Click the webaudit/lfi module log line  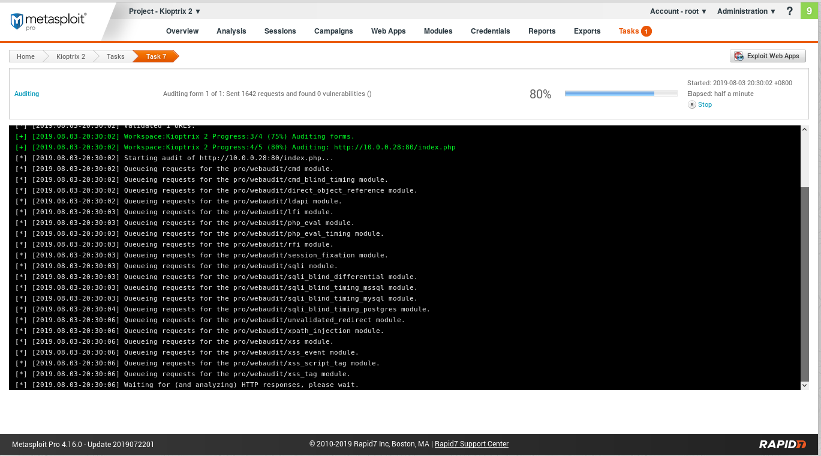click(175, 212)
